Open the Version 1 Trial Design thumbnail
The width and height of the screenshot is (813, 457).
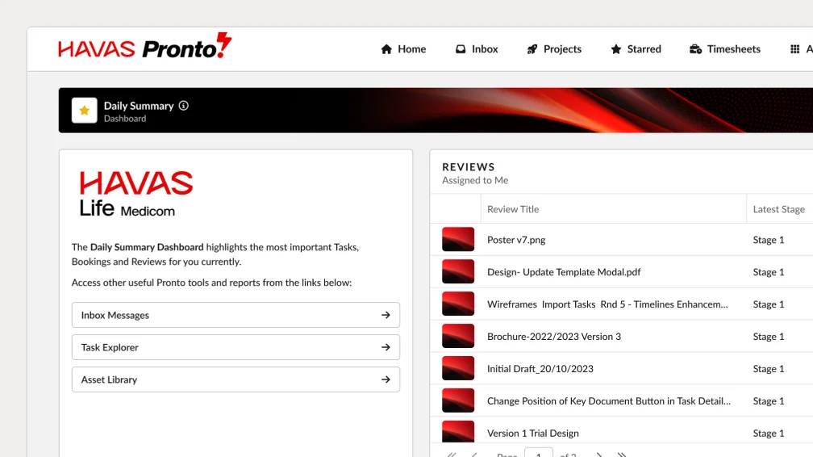[458, 432]
